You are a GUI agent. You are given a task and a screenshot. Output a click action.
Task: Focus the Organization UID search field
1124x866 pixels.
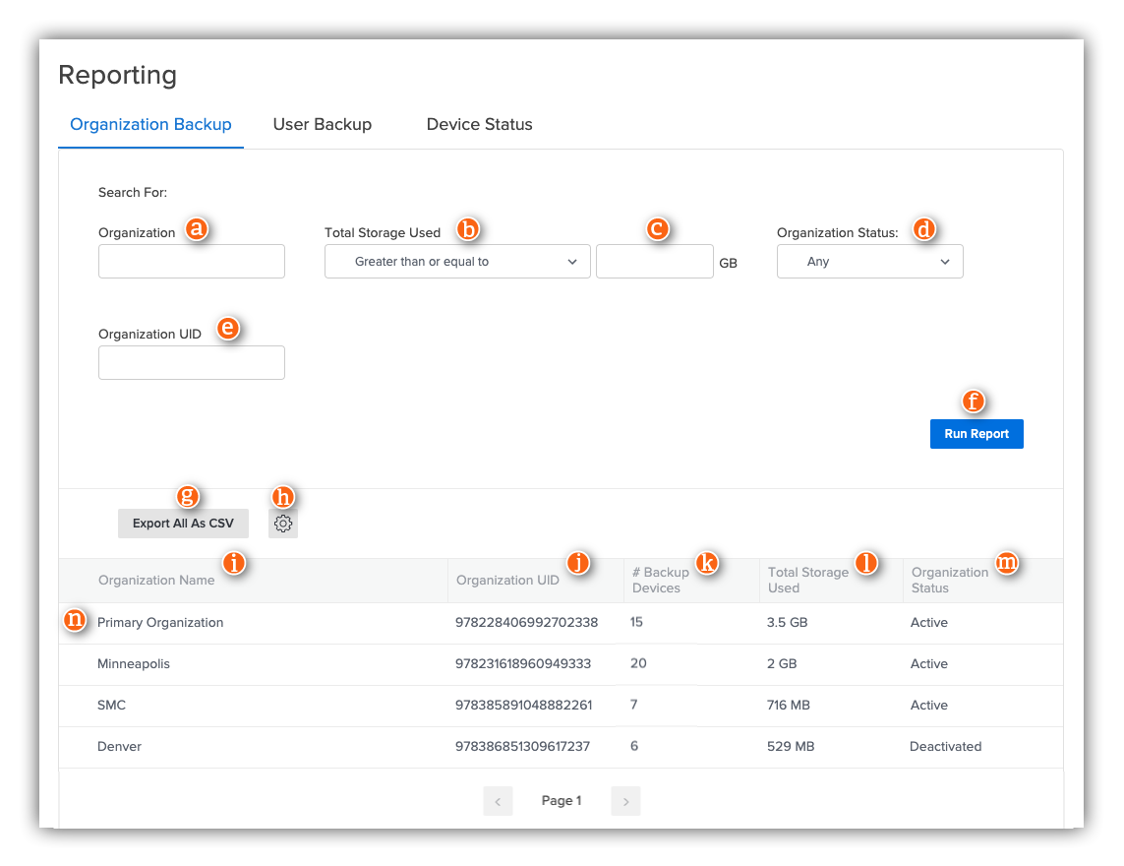191,362
